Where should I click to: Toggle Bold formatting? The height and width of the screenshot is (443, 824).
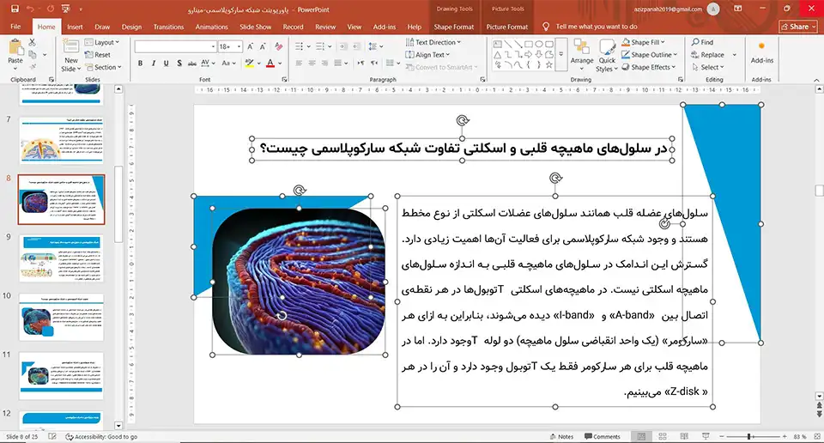[x=140, y=63]
